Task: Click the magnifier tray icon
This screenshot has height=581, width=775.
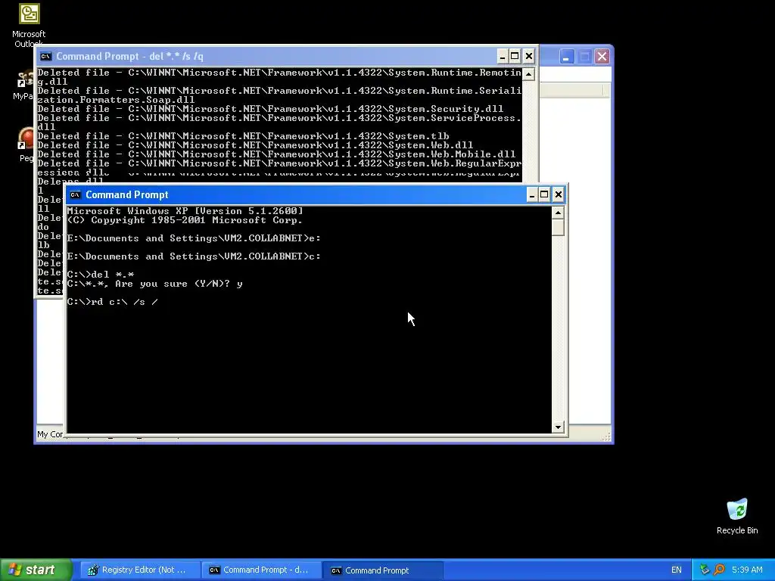Action: click(719, 570)
